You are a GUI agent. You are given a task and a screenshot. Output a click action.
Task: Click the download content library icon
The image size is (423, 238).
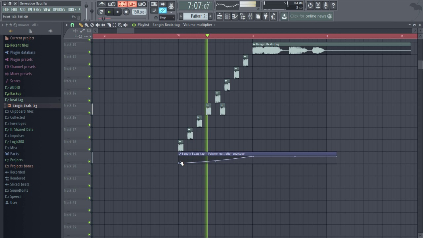click(284, 16)
